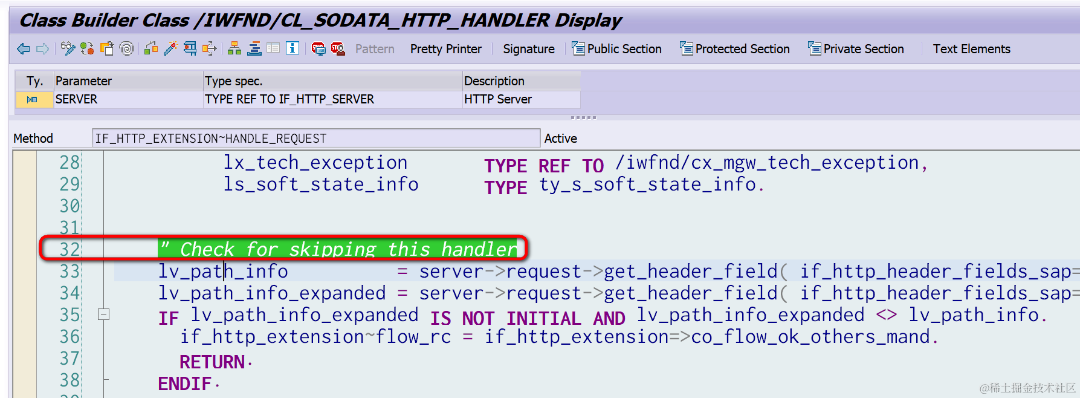
Task: Click the magic wand Test icon
Action: point(170,49)
